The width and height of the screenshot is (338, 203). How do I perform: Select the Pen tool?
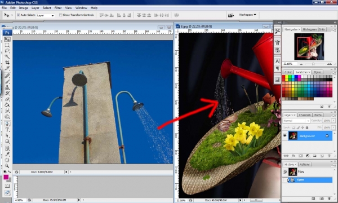click(x=7, y=123)
